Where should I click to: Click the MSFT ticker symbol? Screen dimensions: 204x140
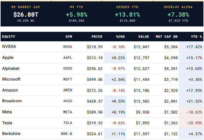click(68, 79)
